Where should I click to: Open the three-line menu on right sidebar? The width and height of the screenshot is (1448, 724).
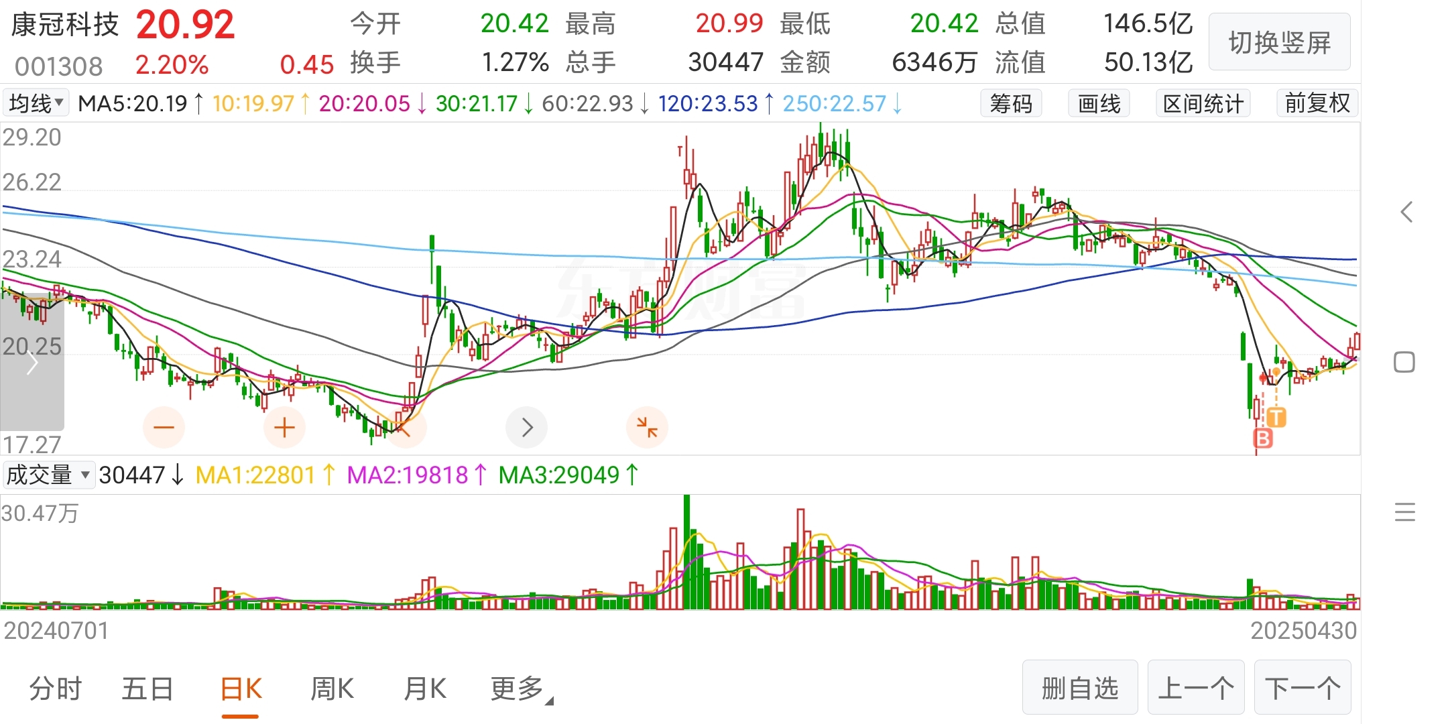coord(1404,512)
